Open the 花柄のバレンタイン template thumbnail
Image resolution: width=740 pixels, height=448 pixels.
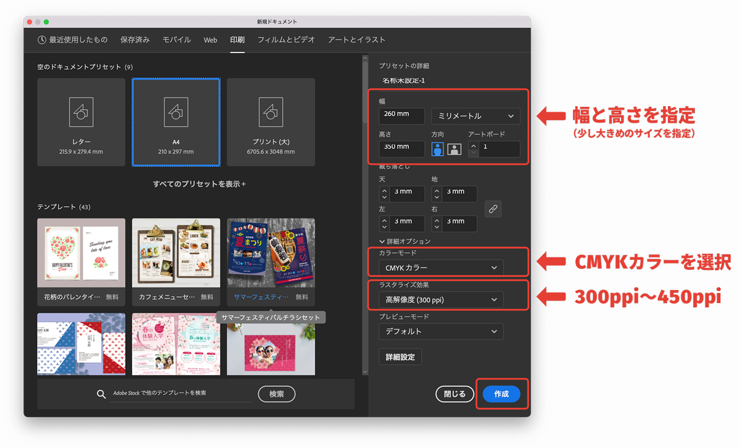(81, 253)
